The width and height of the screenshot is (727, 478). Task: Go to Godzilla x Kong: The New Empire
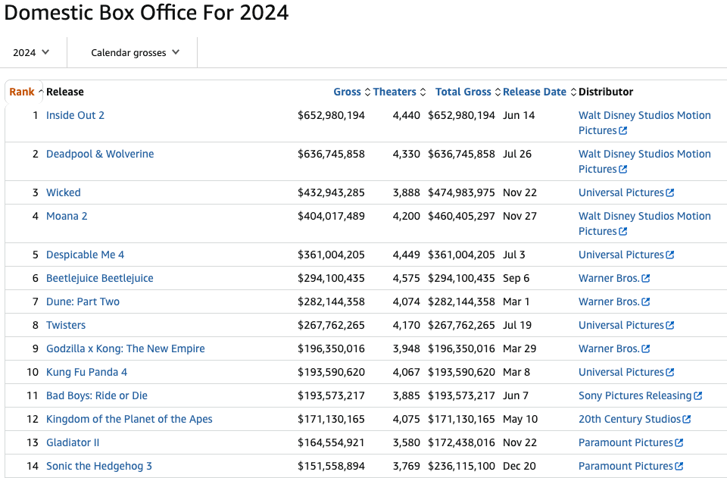point(125,348)
